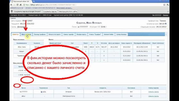This screenshot has height=101, width=179.
Task: Open the 'Оплата по карте' tab
Action: tap(55, 34)
